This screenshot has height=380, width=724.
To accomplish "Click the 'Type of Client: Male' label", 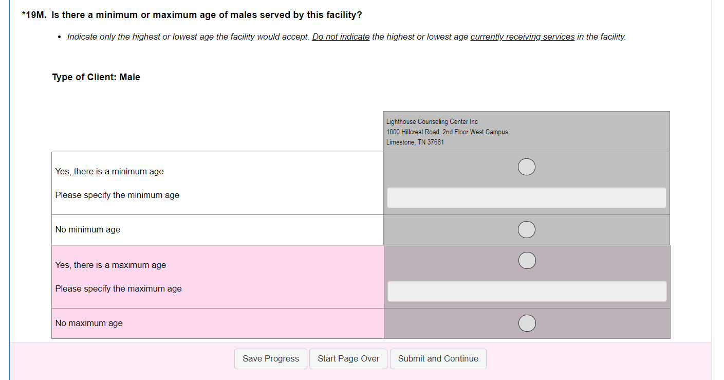I will (x=96, y=77).
